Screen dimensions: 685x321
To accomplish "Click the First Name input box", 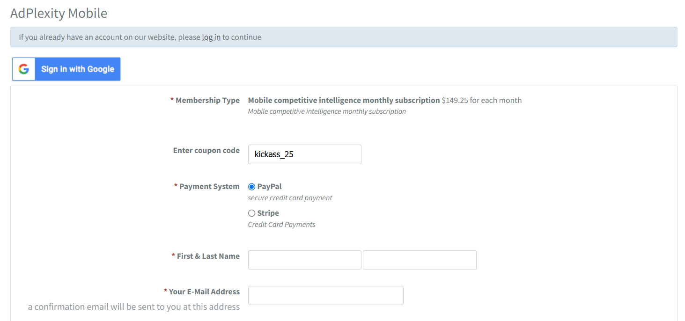I will pos(305,260).
